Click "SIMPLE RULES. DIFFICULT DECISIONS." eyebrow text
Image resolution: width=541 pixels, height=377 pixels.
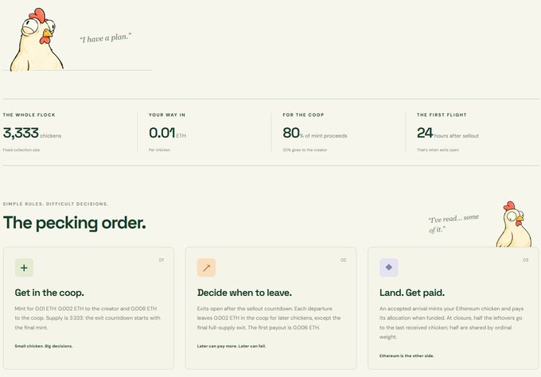(x=56, y=204)
